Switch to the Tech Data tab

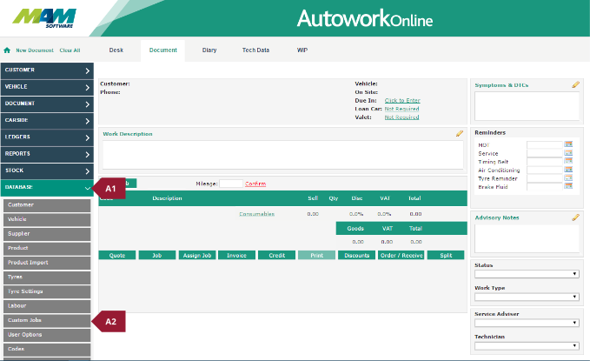[255, 50]
